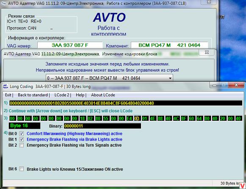Uncheck Bit 1 Emergency Brake Flashing via Brake Lights
This screenshot has width=246, height=189.
click(x=22, y=139)
